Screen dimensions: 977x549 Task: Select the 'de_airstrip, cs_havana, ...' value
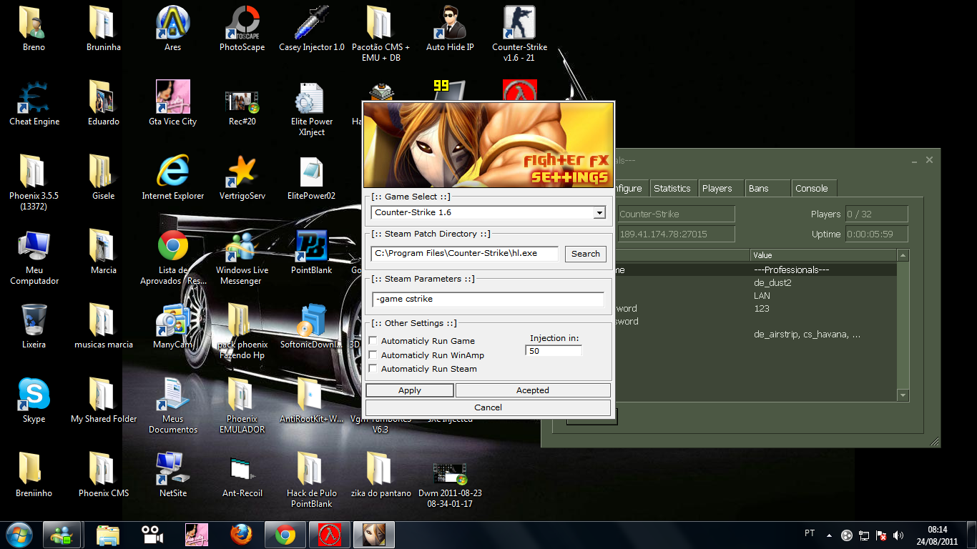tap(807, 335)
